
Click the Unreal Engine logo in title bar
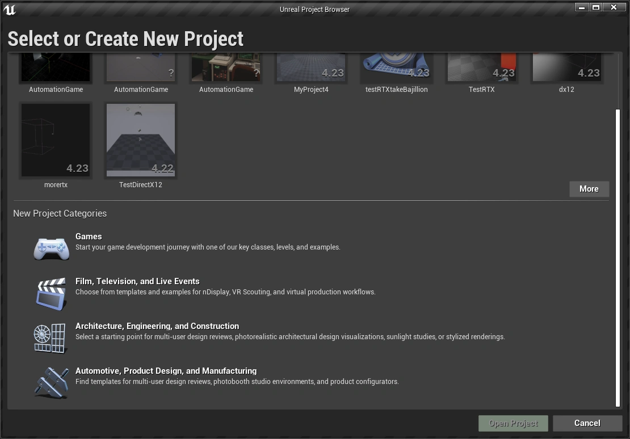10,9
